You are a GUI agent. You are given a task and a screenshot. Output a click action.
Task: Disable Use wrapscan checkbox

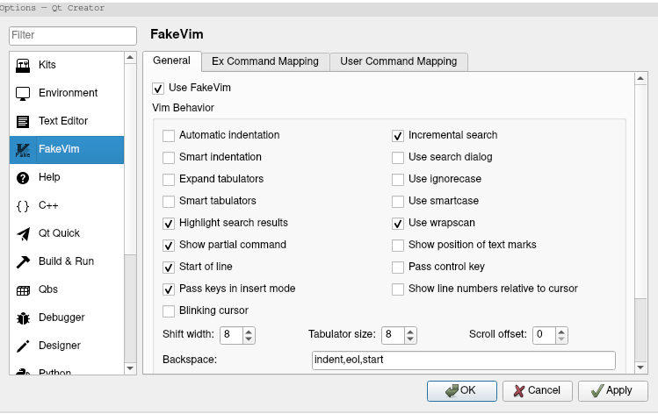pos(398,224)
